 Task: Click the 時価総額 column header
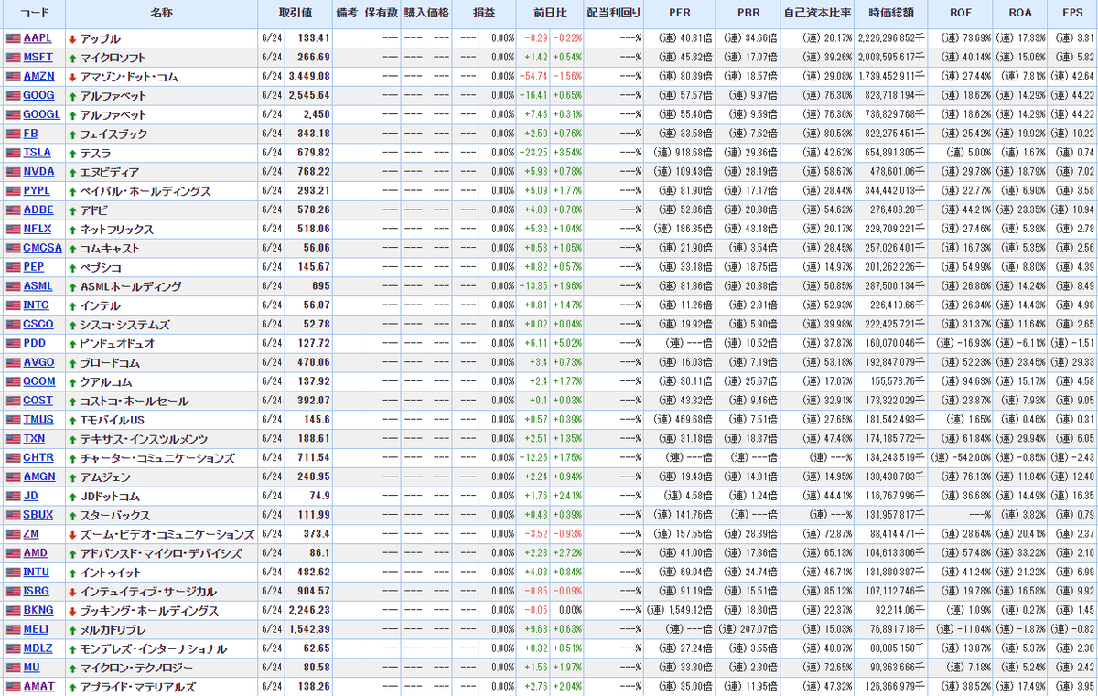[891, 15]
